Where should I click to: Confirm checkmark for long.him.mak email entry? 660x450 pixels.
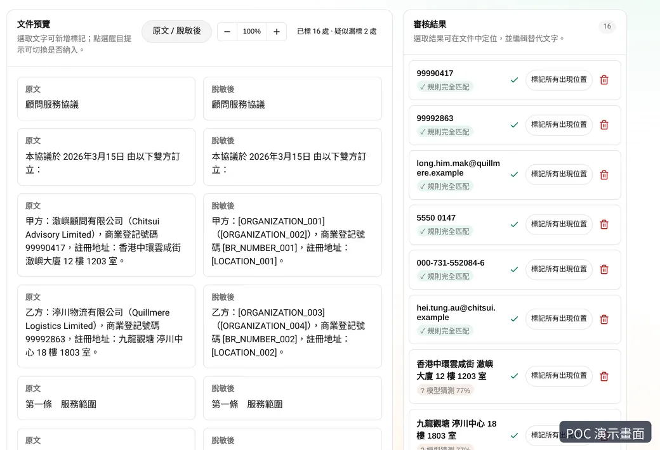(514, 174)
